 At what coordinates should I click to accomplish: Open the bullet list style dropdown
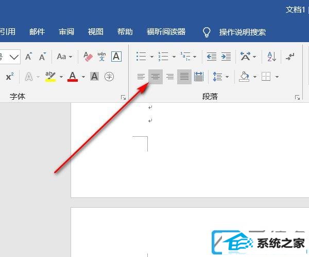[x=152, y=57]
